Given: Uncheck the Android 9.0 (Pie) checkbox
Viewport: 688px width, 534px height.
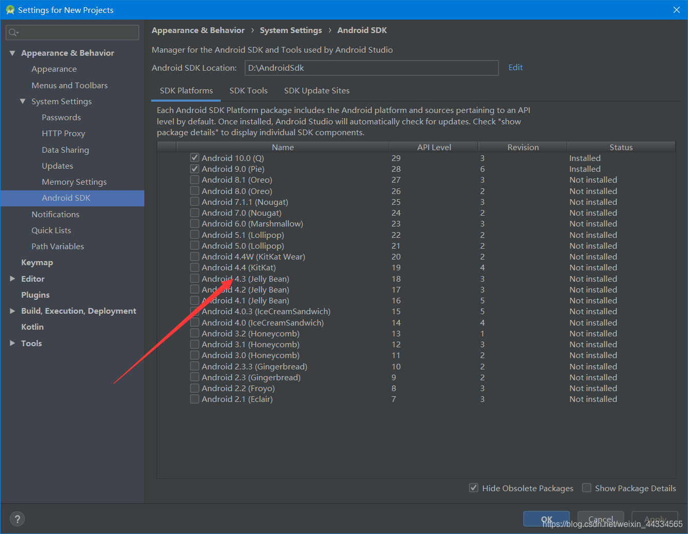Looking at the screenshot, I should pyautogui.click(x=194, y=169).
